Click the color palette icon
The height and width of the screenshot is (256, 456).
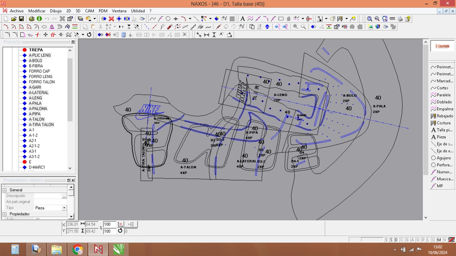pyautogui.click(x=88, y=19)
